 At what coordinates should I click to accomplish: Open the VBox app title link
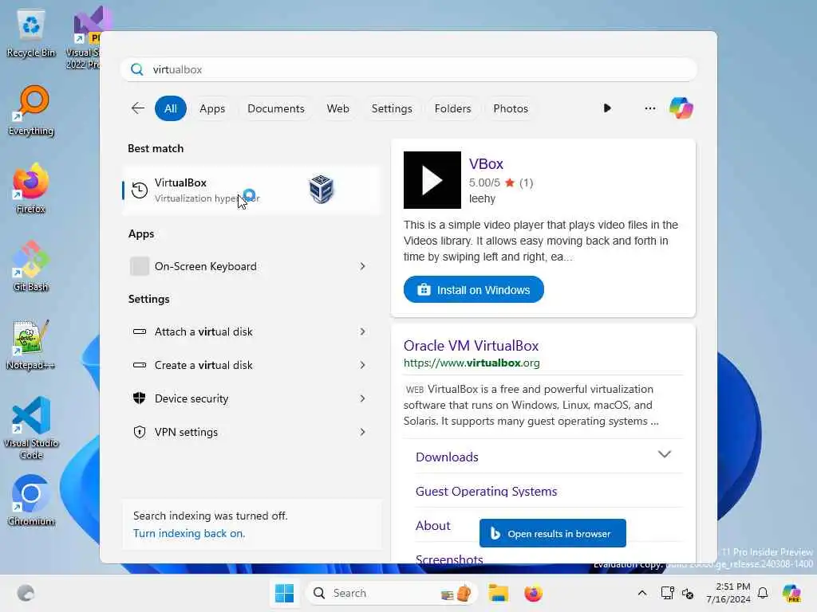point(486,164)
